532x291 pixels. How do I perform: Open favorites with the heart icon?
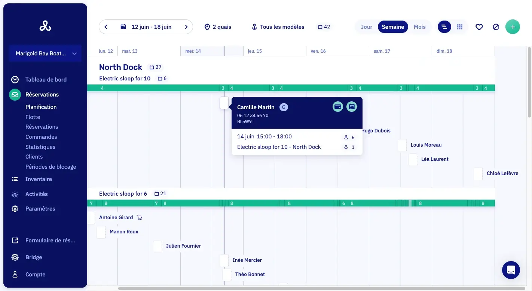pyautogui.click(x=479, y=27)
